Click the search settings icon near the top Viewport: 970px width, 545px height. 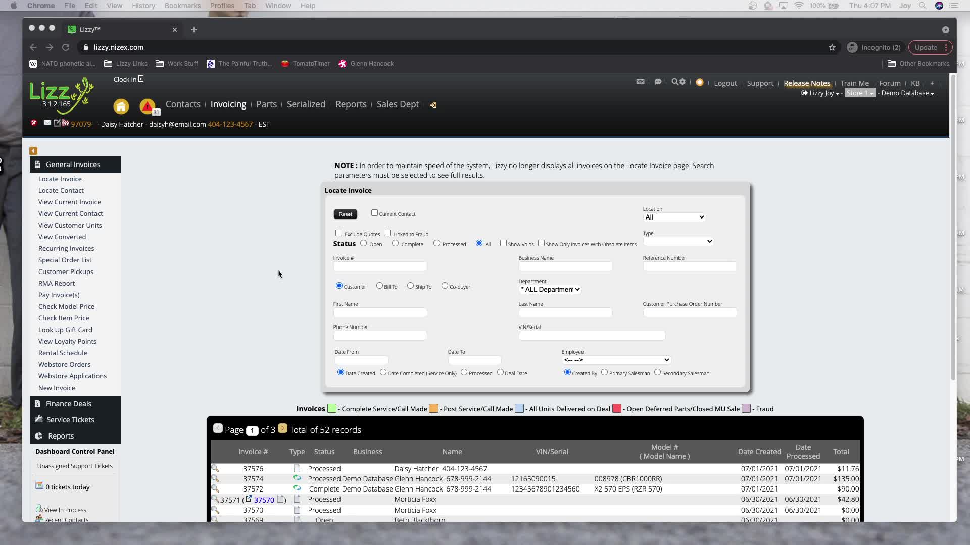pyautogui.click(x=680, y=81)
